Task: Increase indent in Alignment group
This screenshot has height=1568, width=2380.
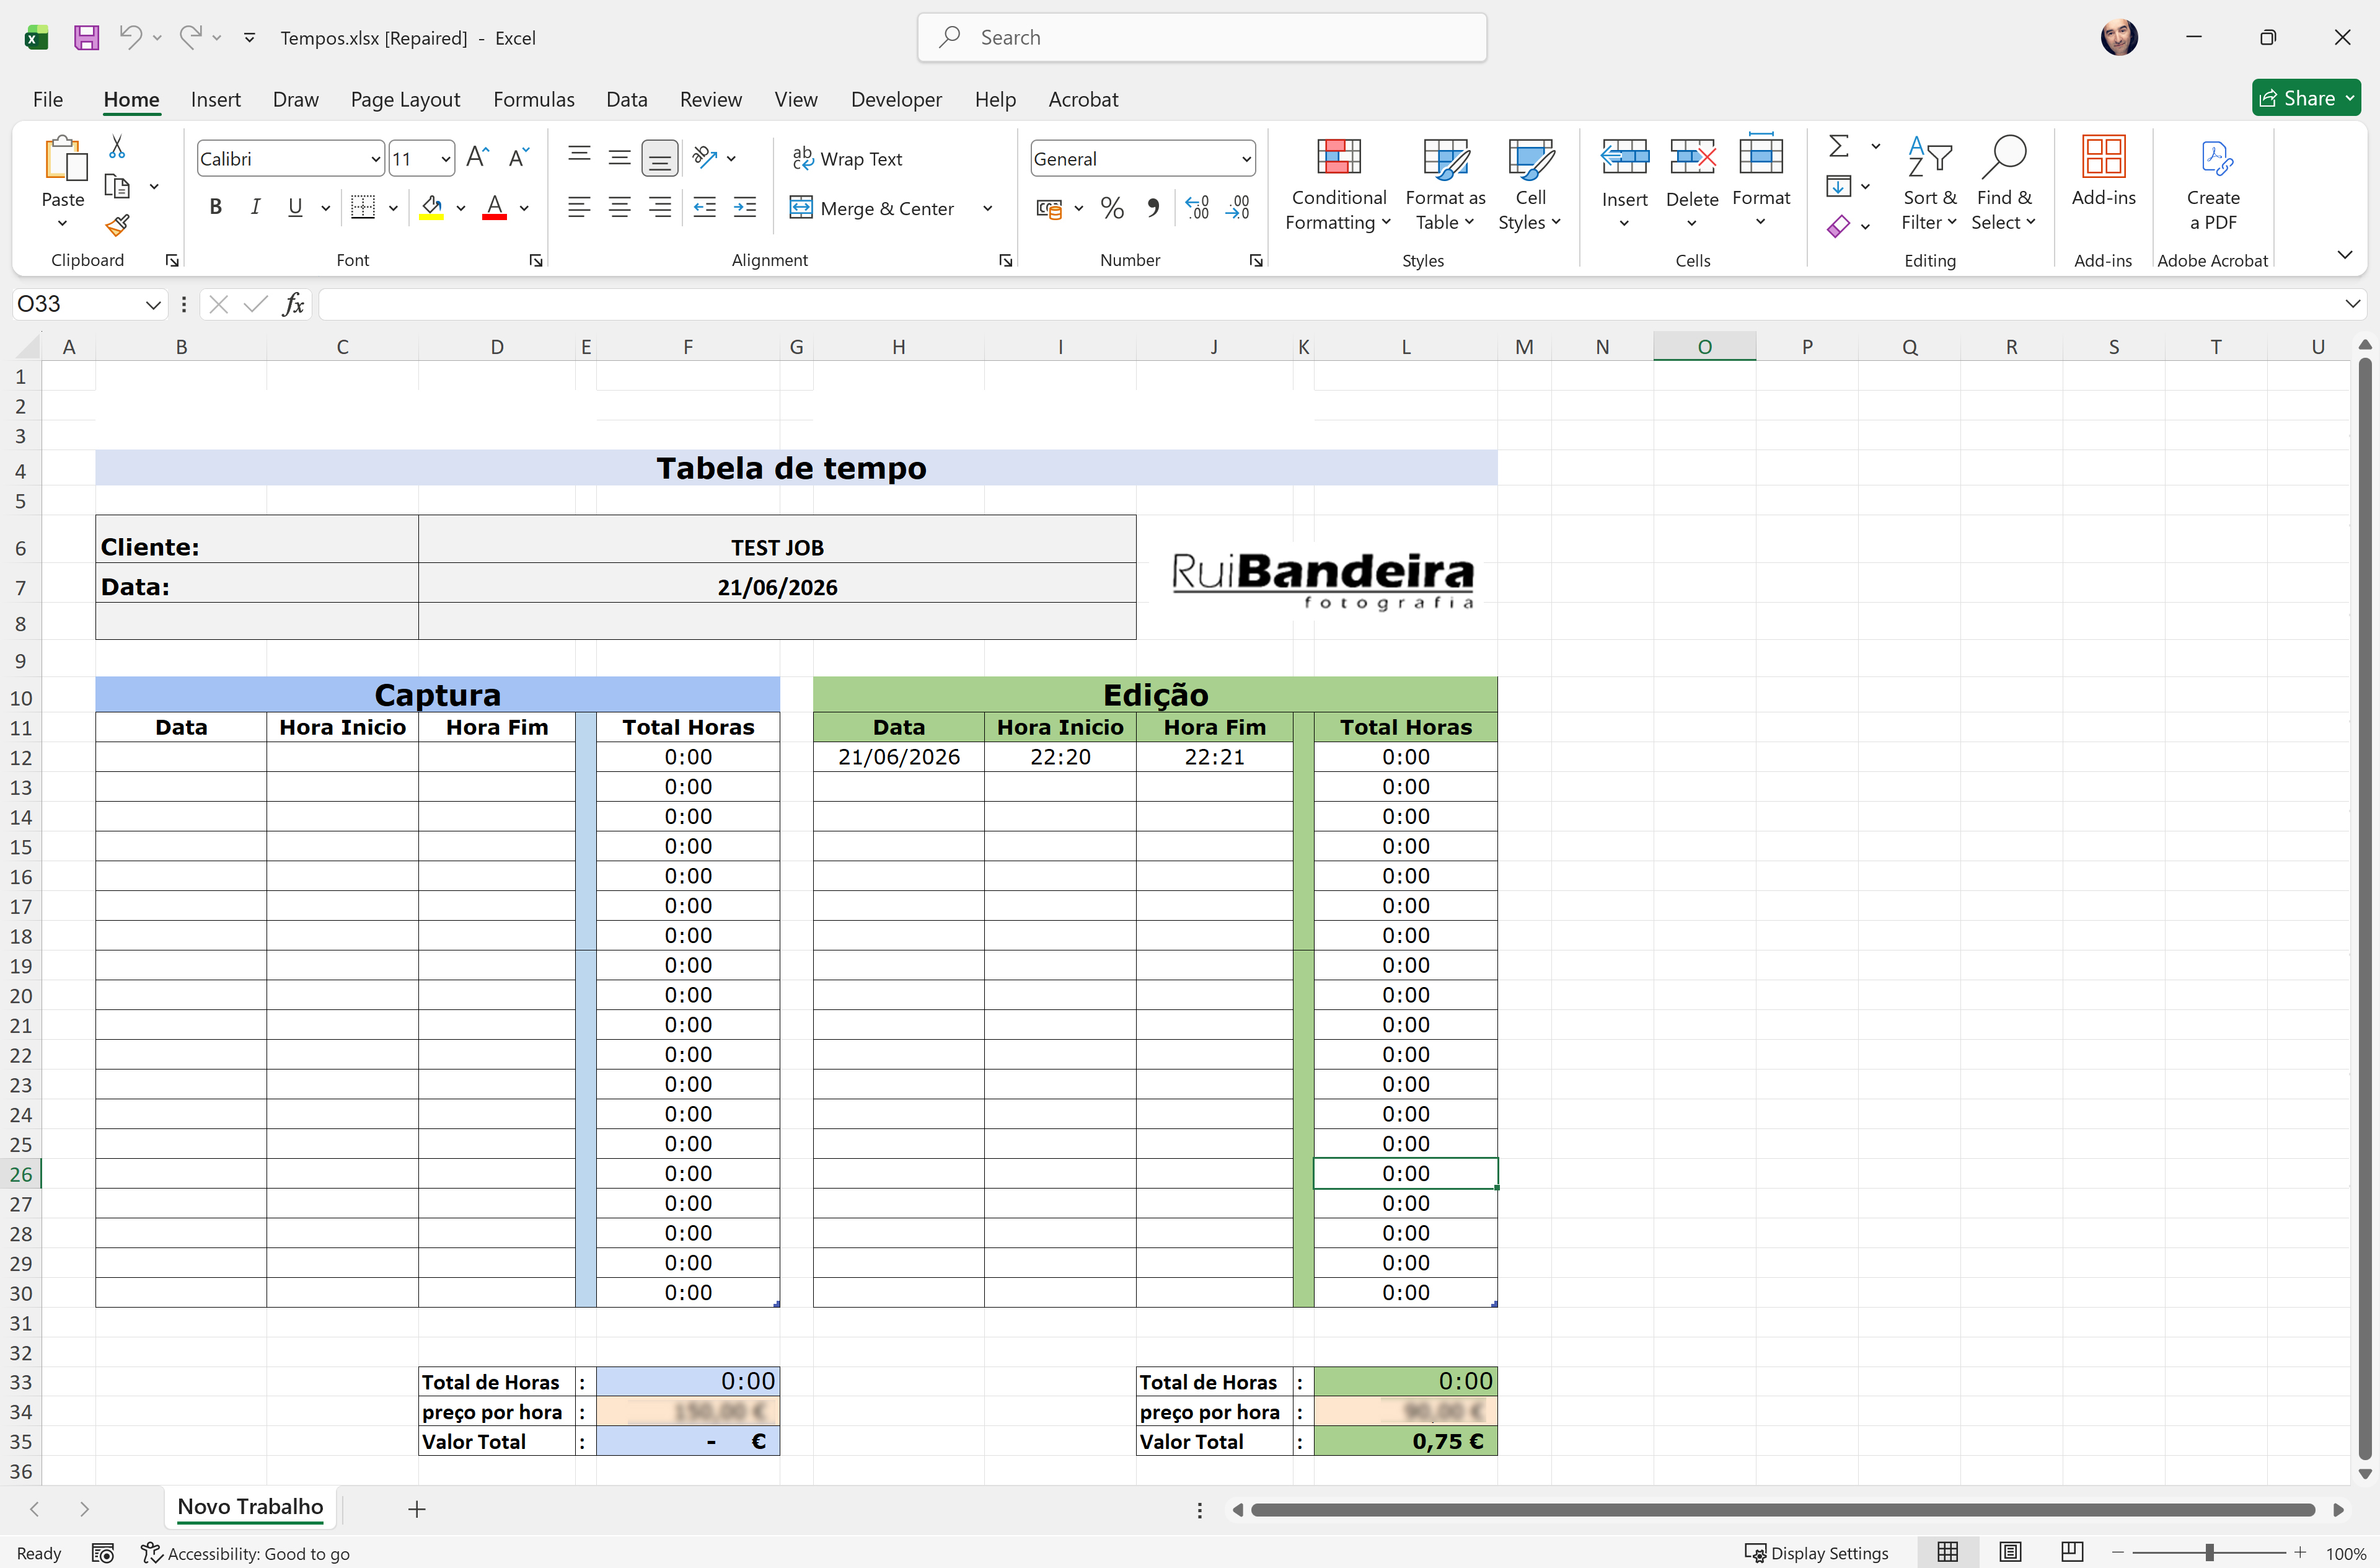Action: [x=745, y=207]
